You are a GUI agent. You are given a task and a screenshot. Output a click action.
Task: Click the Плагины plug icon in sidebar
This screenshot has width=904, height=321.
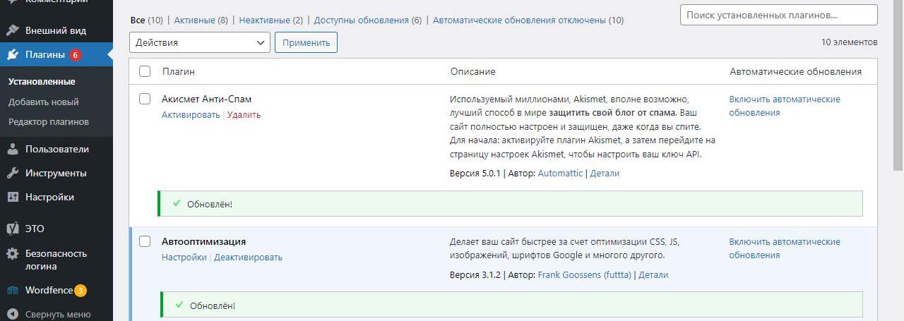[x=13, y=55]
